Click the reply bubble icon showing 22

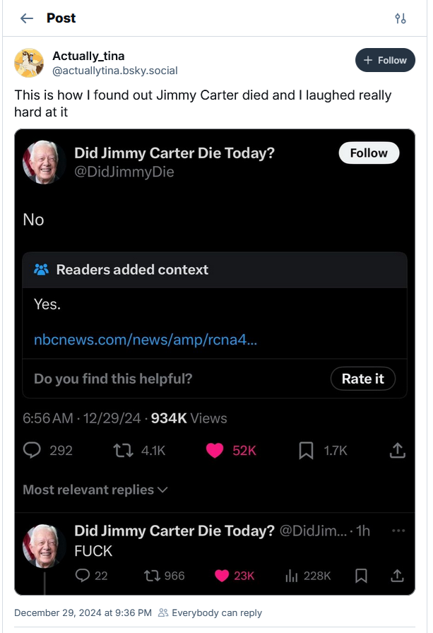coord(83,576)
